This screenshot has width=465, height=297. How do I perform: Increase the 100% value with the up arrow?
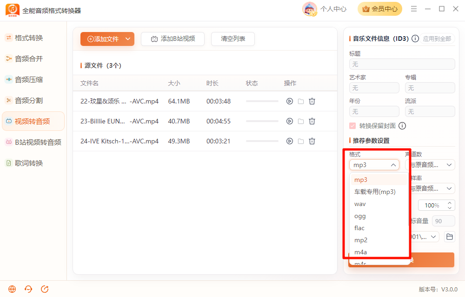(x=450, y=203)
